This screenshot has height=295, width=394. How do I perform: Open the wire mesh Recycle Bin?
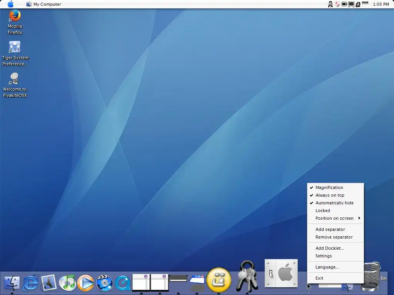pyautogui.click(x=371, y=276)
